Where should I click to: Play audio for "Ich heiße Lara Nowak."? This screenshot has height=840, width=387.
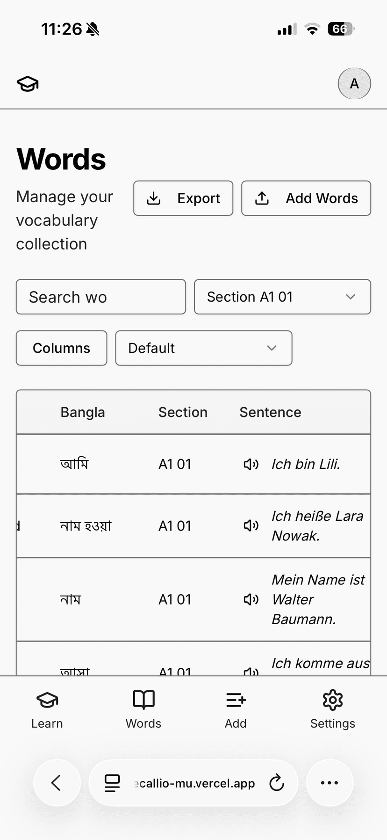[x=251, y=526]
